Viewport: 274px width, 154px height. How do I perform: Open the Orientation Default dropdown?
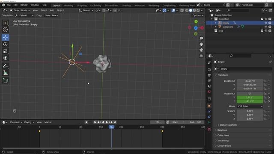click(24, 15)
